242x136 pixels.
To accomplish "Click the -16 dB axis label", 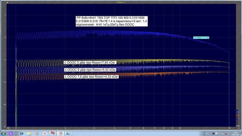I will [x=5, y=82].
